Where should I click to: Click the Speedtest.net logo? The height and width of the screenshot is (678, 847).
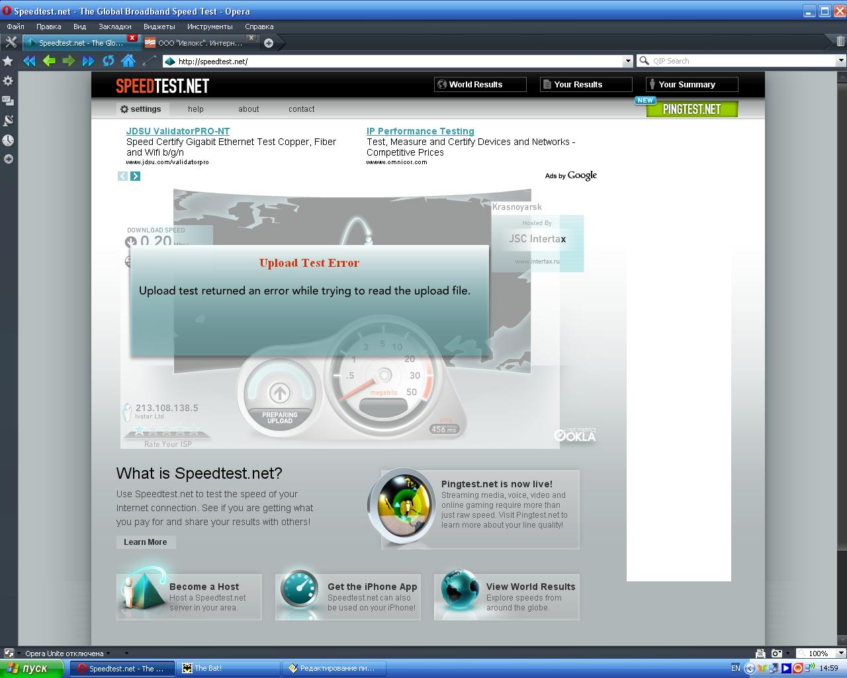click(163, 85)
